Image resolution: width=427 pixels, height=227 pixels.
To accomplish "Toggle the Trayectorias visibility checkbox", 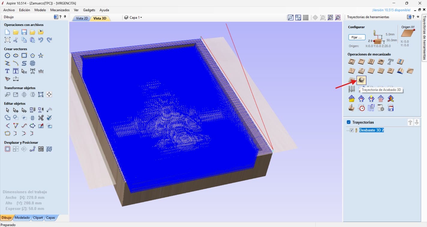I will 349,122.
